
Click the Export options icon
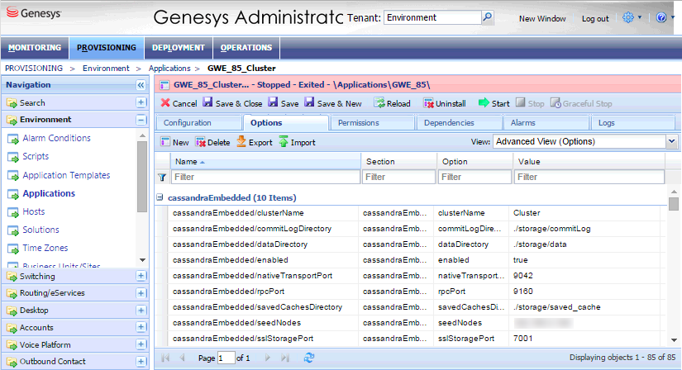coord(242,142)
